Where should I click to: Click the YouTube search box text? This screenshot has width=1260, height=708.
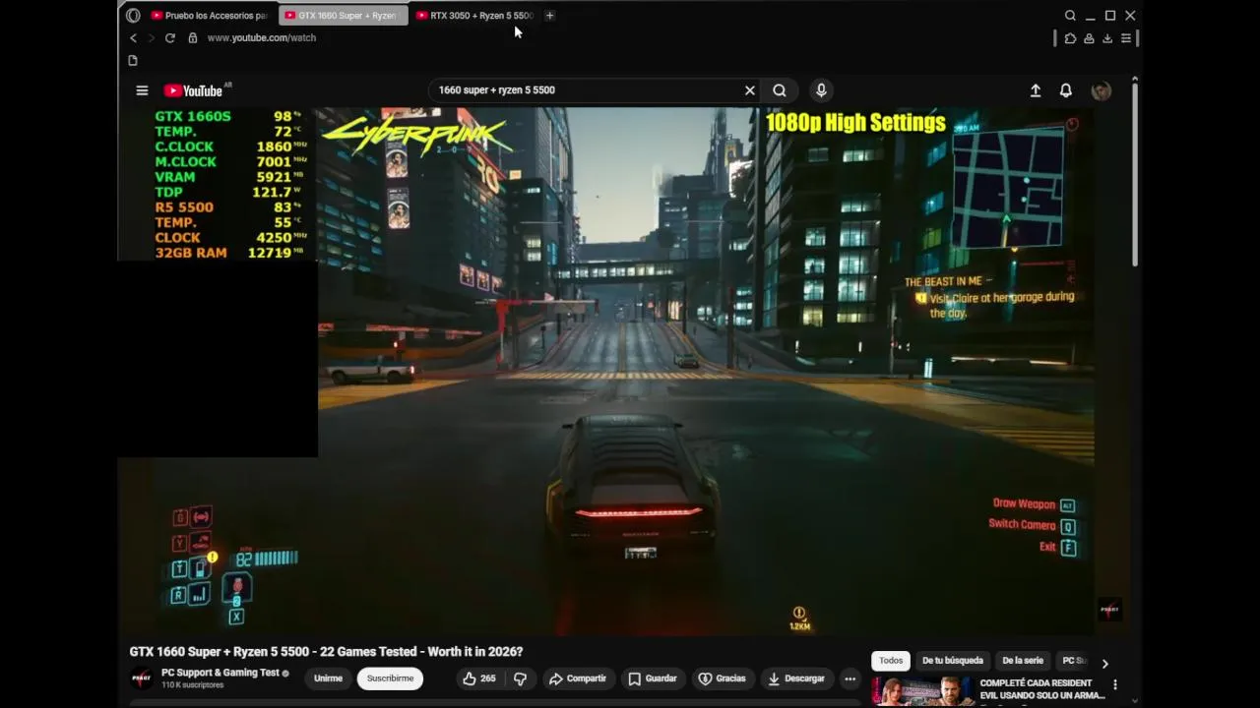click(496, 90)
